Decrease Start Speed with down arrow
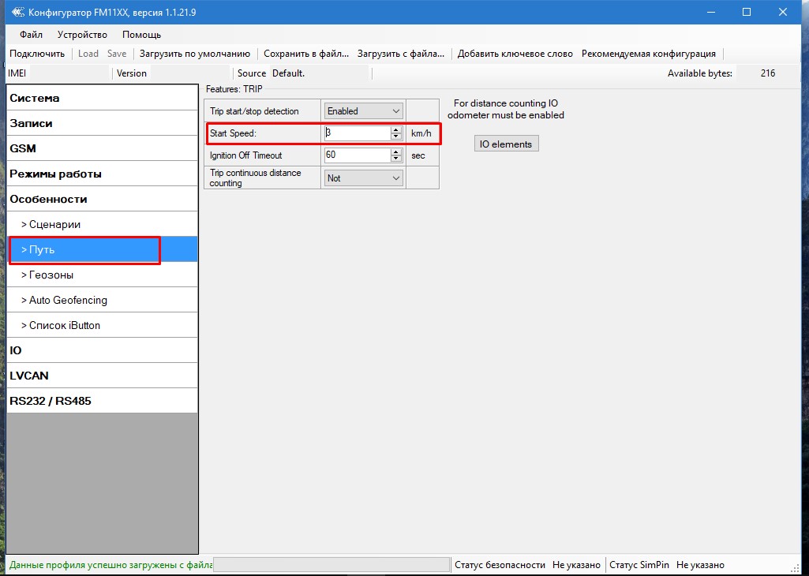Image resolution: width=809 pixels, height=576 pixels. (395, 137)
